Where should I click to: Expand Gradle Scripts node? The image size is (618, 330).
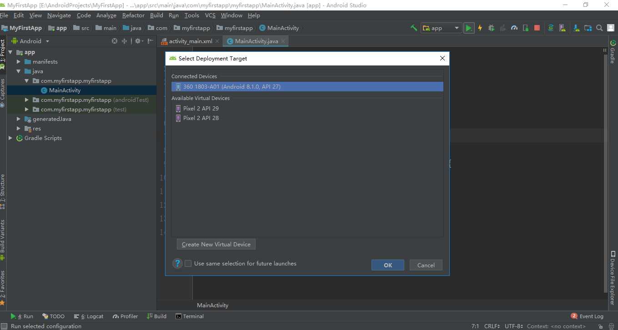[10, 138]
